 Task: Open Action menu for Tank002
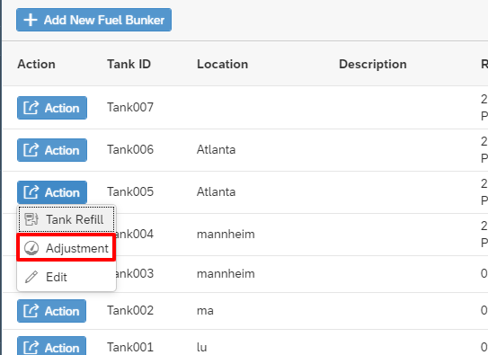pyautogui.click(x=51, y=311)
